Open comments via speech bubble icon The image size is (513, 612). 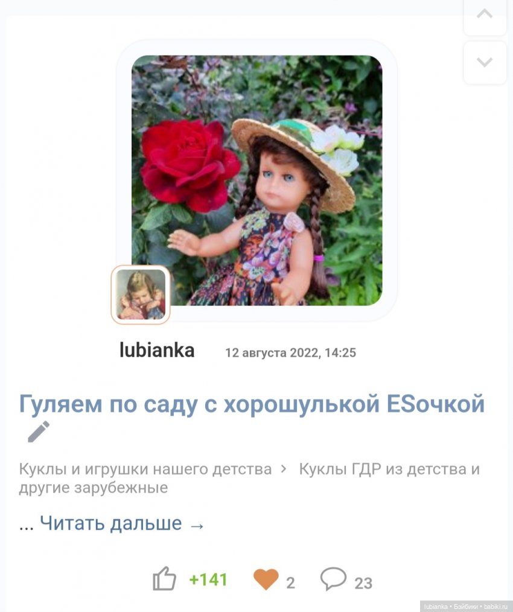point(333,578)
